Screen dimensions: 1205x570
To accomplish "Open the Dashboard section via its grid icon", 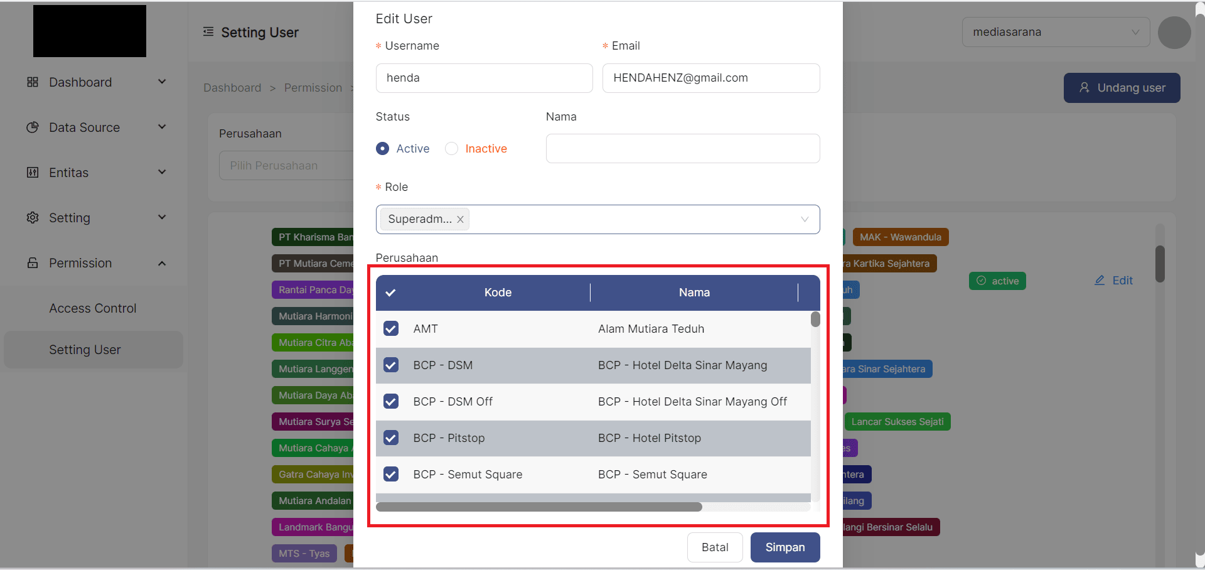I will click(x=32, y=82).
